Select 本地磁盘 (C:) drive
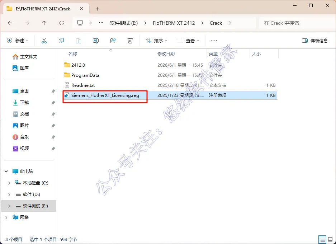336x244 pixels. 32,183
